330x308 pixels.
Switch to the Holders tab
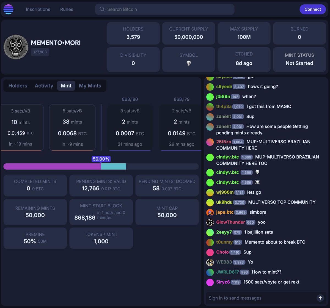point(18,86)
